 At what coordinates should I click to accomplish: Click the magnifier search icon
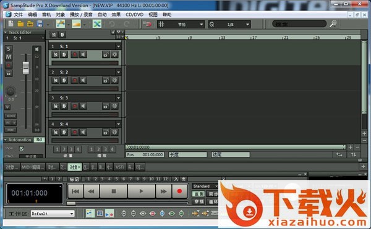pyautogui.click(x=333, y=24)
